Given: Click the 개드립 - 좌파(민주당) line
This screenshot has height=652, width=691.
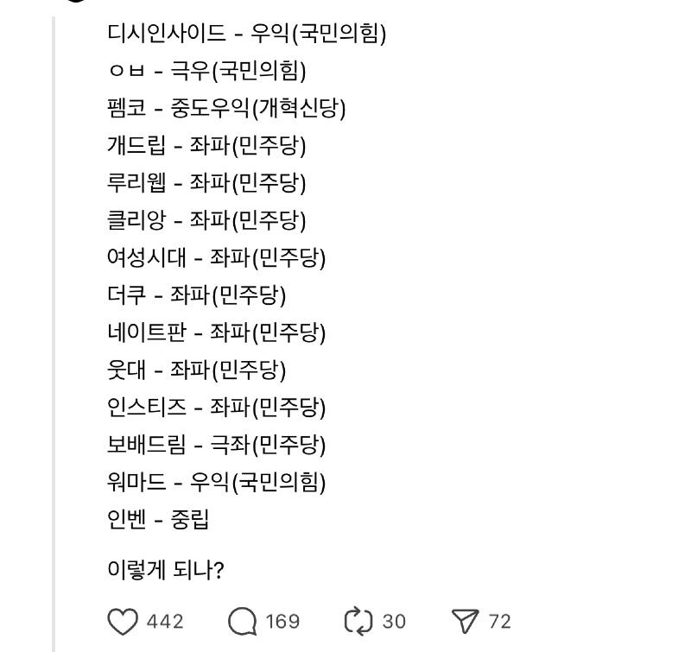Looking at the screenshot, I should (x=206, y=145).
